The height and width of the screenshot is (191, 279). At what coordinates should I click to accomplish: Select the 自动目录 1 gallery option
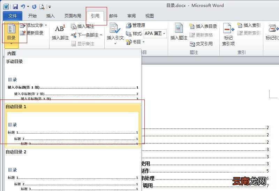[73, 125]
